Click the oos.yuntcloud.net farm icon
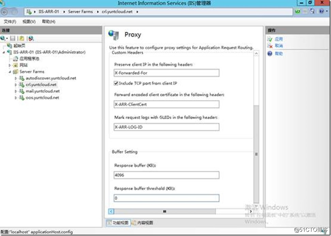The image size is (331, 236). [22, 98]
